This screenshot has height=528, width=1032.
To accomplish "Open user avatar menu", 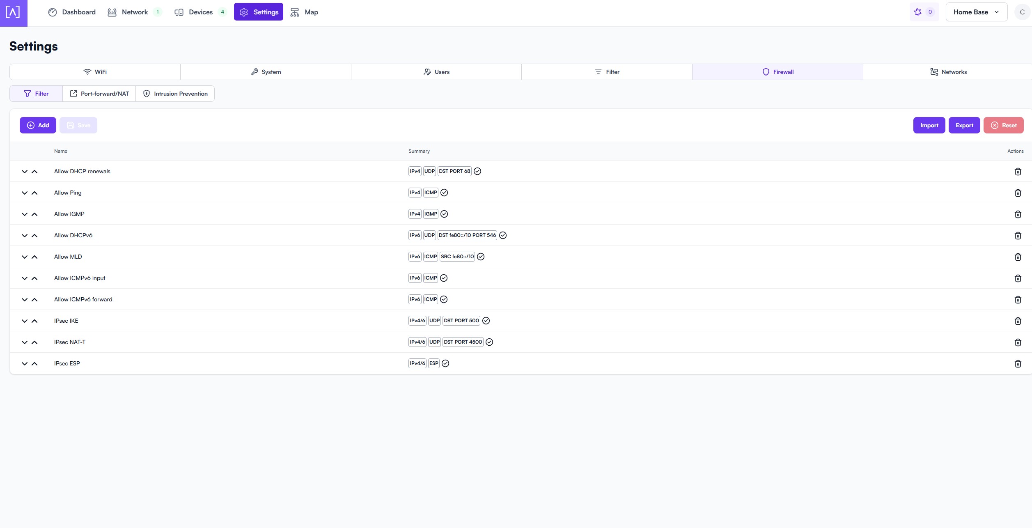I will click(x=1022, y=12).
